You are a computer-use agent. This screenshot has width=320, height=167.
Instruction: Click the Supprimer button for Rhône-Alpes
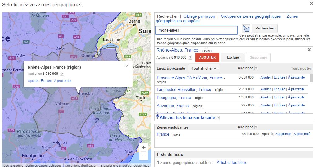click(258, 57)
